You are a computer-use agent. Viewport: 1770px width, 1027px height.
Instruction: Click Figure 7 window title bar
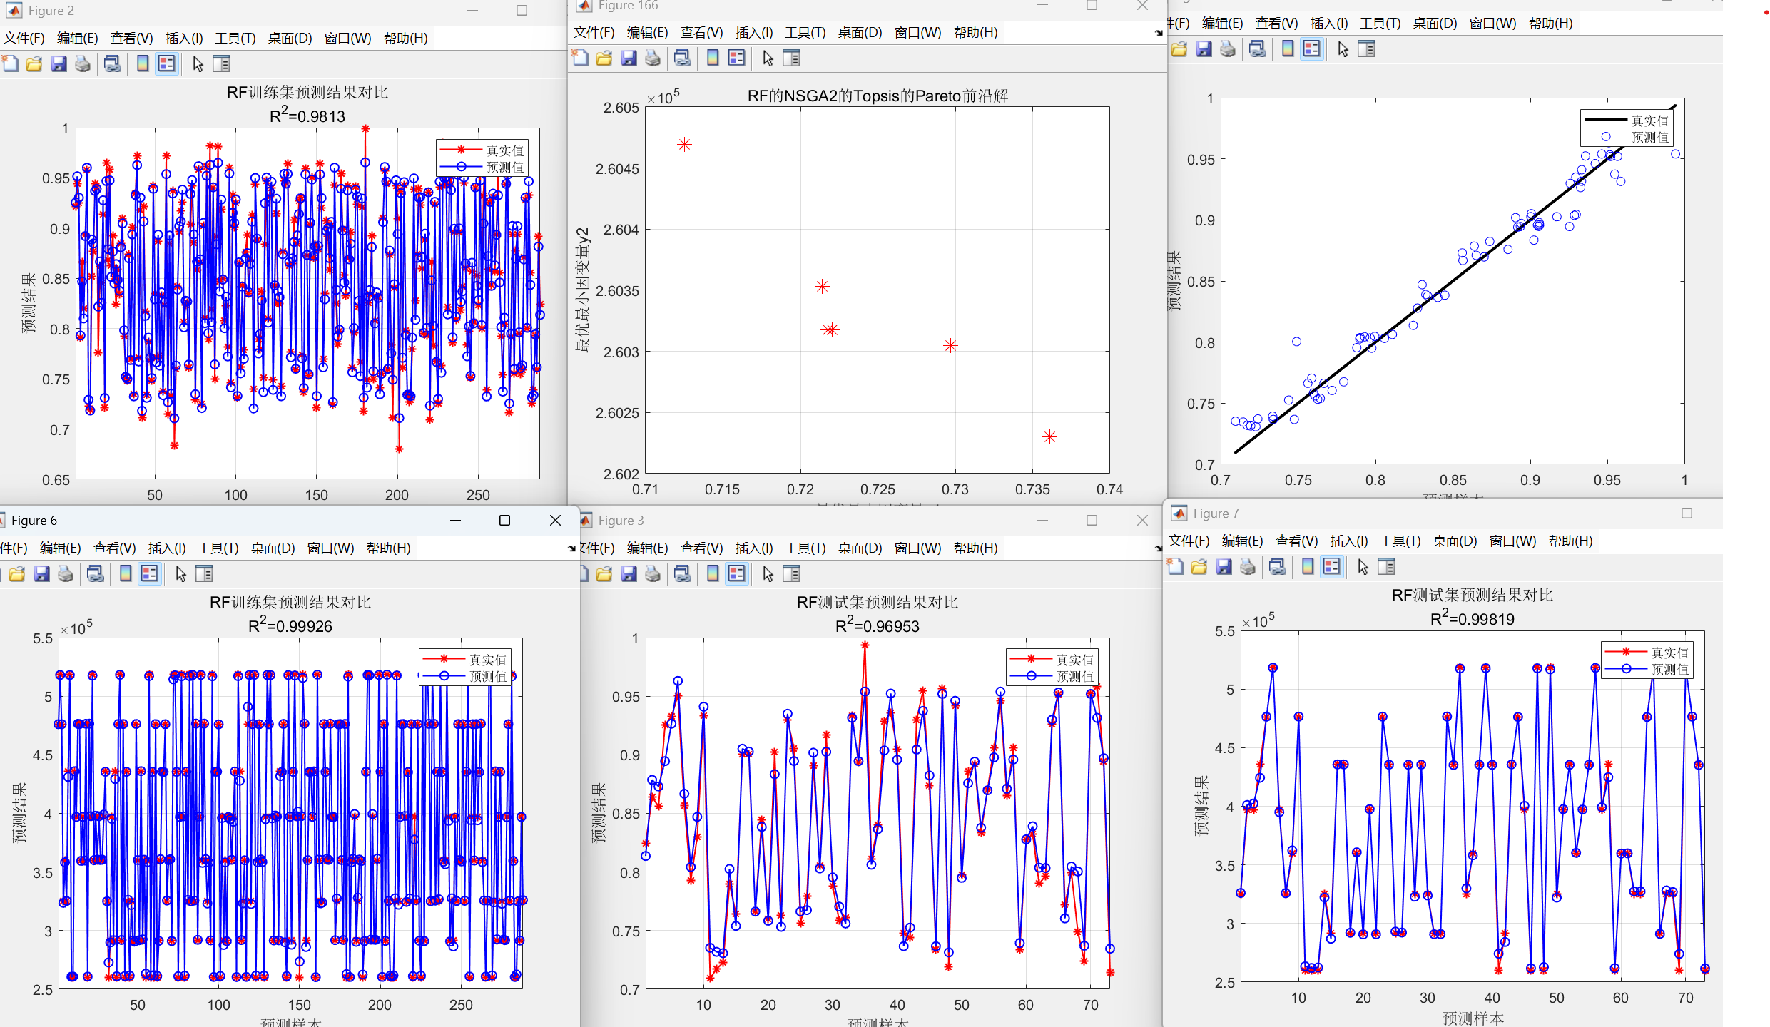point(1391,513)
